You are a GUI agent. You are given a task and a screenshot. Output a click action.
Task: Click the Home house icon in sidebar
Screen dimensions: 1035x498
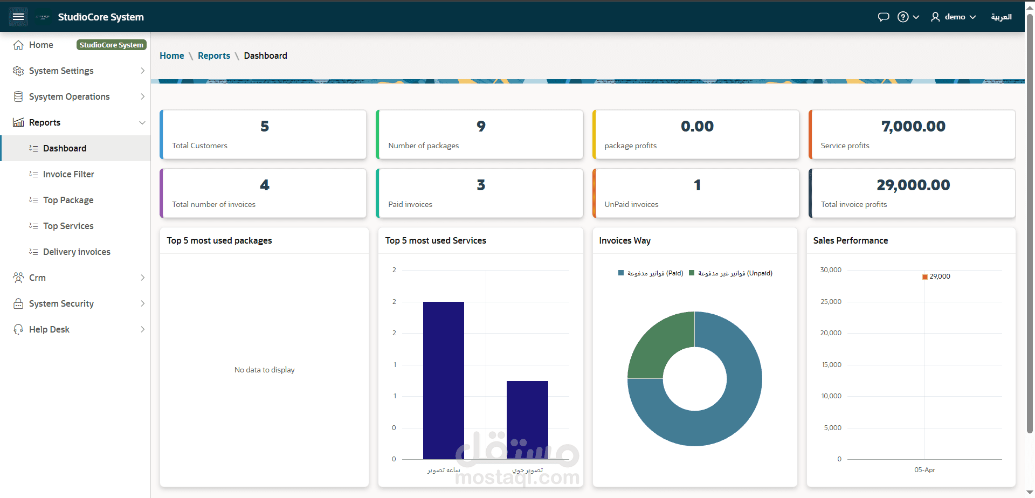[18, 45]
